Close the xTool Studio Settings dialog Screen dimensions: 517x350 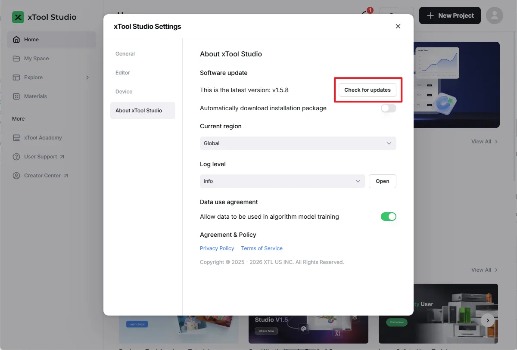398,26
